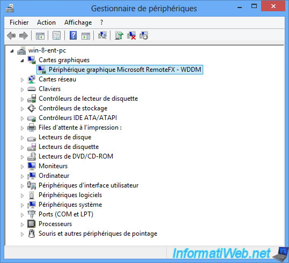Click Scan for hardware changes icon
The image size is (289, 263).
tap(102, 35)
